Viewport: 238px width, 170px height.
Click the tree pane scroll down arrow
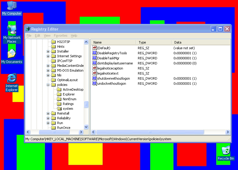(86, 127)
